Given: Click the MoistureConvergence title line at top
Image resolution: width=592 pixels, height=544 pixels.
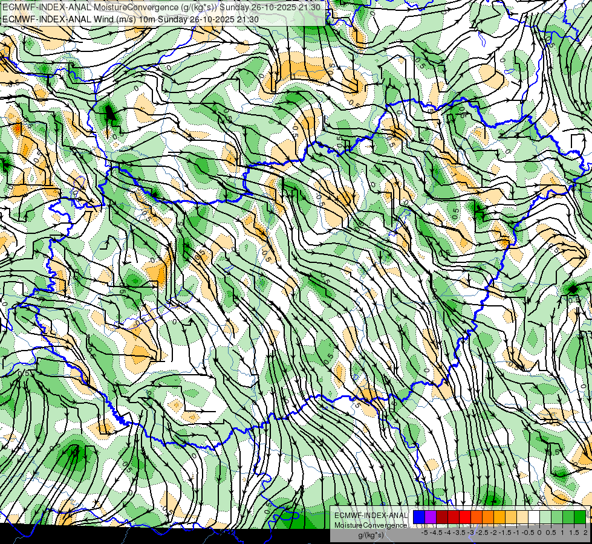Looking at the screenshot, I should (161, 7).
